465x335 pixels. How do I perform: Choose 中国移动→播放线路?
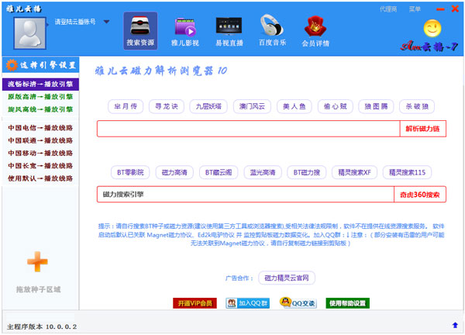40,153
